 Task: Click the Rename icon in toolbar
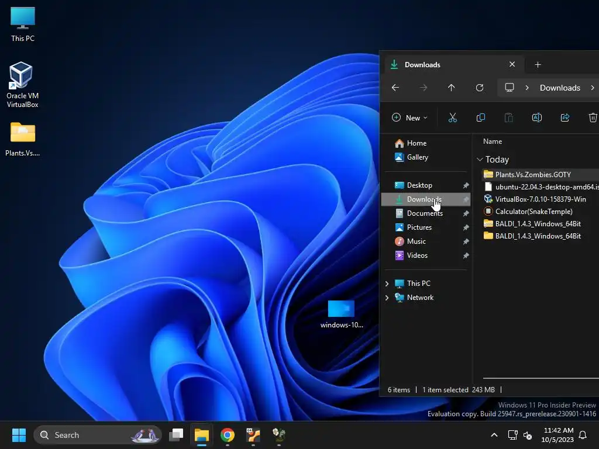tap(536, 118)
